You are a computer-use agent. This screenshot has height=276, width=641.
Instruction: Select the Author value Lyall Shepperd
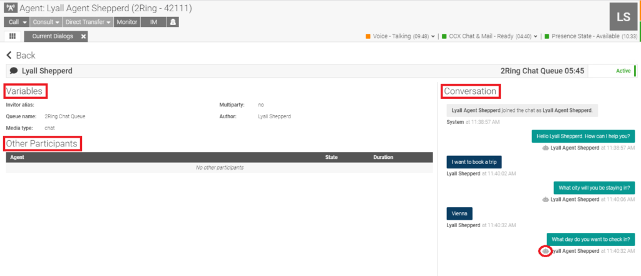[274, 116]
